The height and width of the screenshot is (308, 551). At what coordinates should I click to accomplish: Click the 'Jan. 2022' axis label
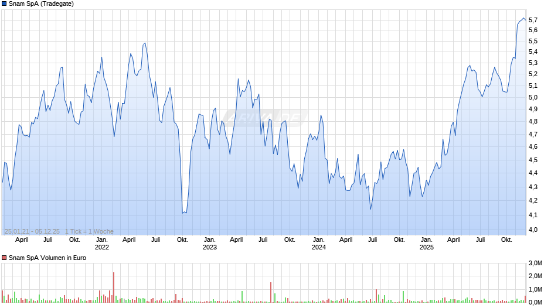(102, 244)
